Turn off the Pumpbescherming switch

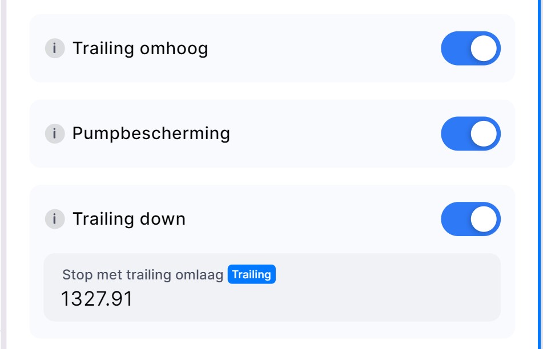click(470, 133)
